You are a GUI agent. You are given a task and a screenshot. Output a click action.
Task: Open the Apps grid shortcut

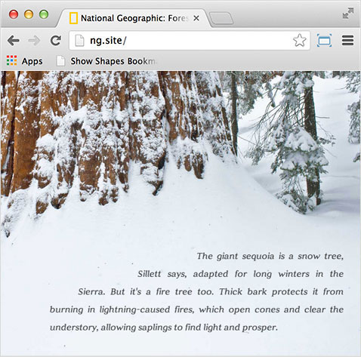coord(24,61)
